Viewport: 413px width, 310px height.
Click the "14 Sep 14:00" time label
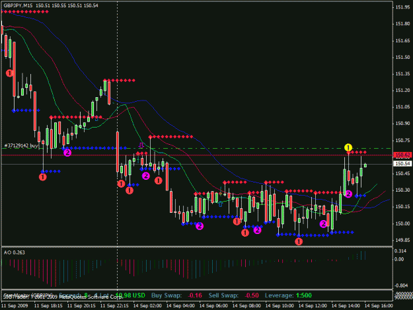[x=346, y=306]
